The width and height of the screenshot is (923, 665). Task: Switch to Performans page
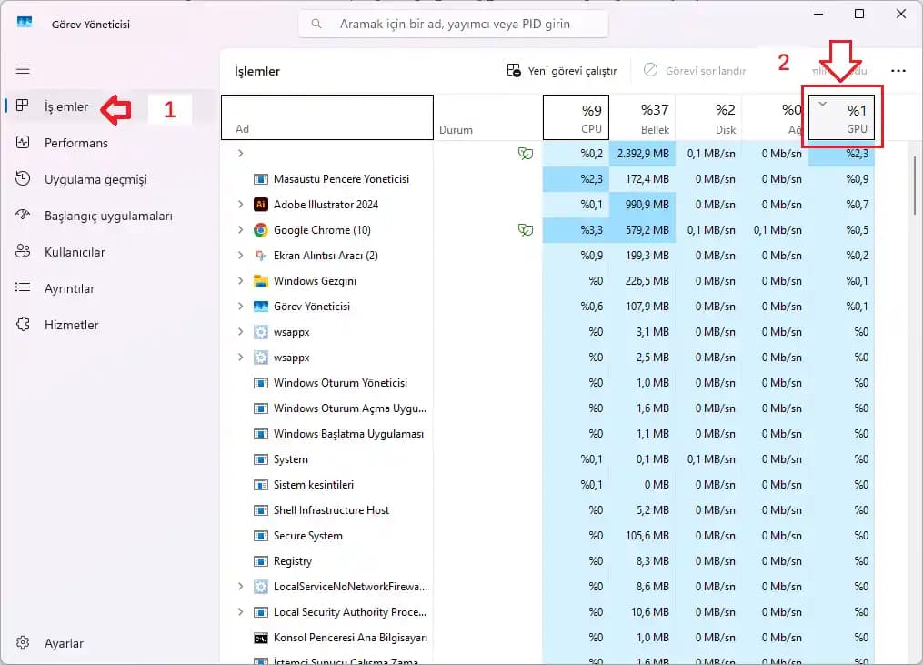pyautogui.click(x=76, y=143)
